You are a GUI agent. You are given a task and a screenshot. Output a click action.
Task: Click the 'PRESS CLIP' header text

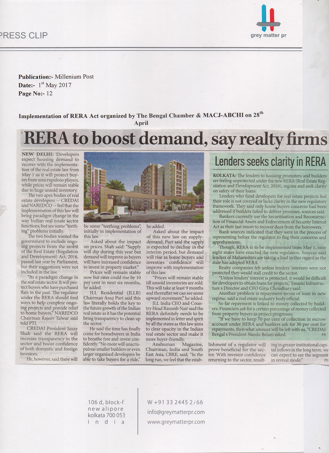24,35
